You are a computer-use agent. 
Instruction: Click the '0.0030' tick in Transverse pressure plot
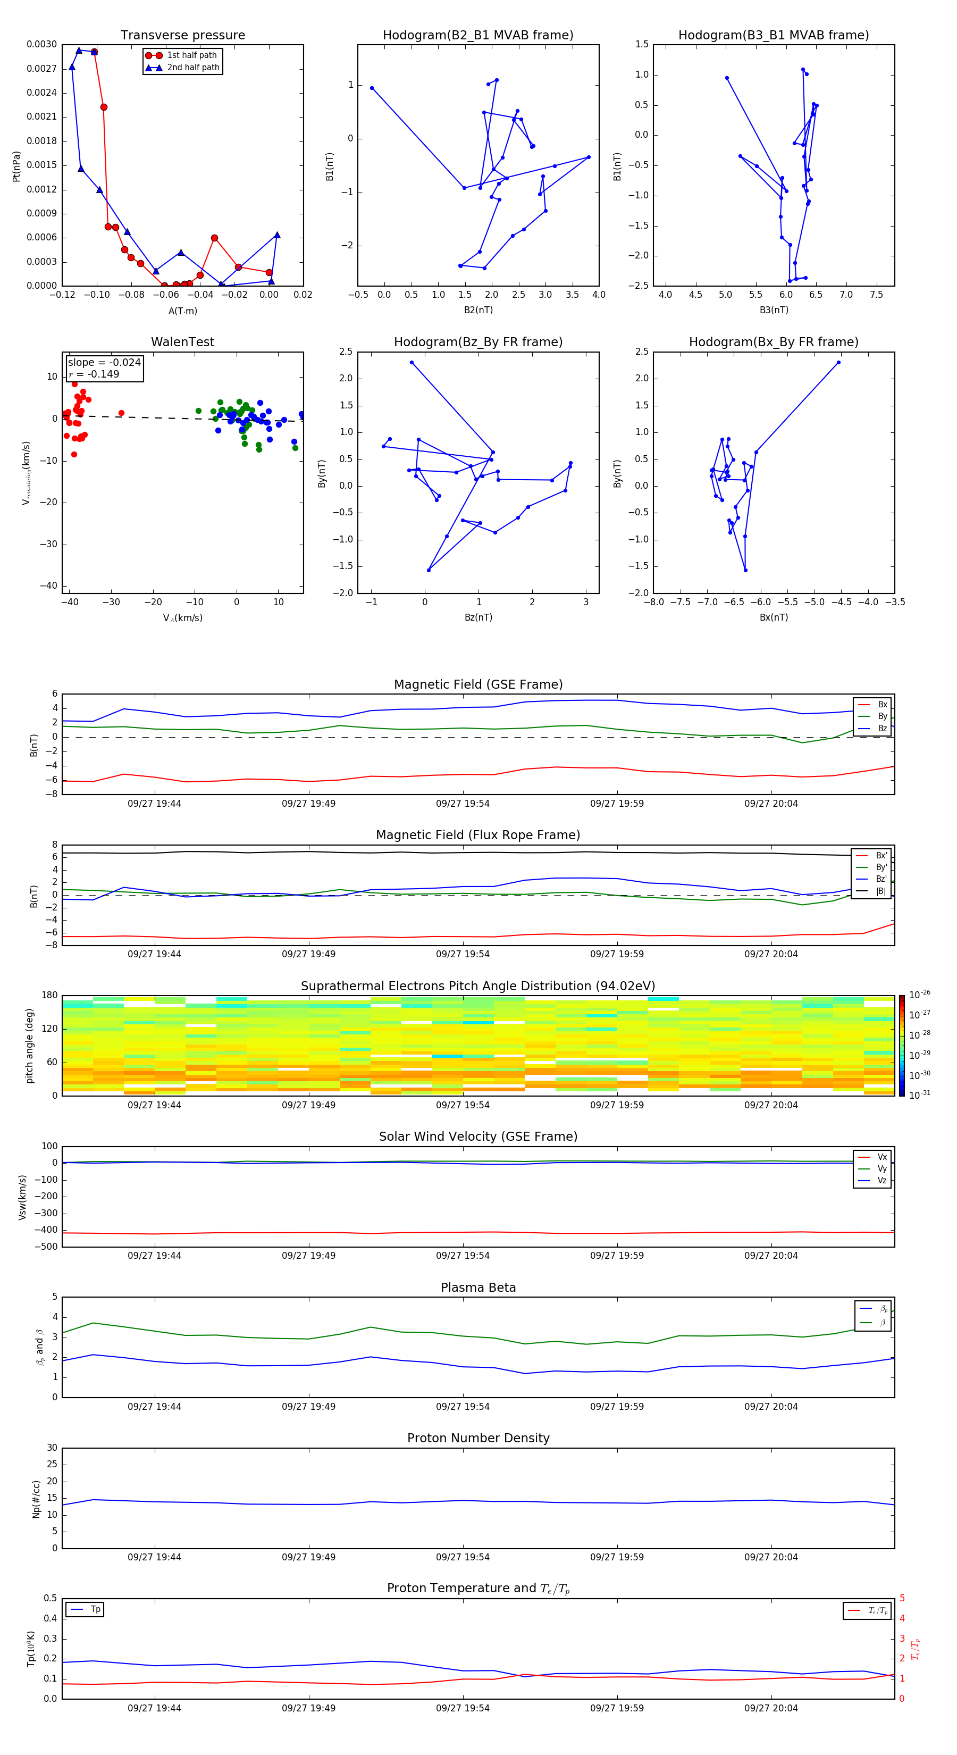point(41,44)
